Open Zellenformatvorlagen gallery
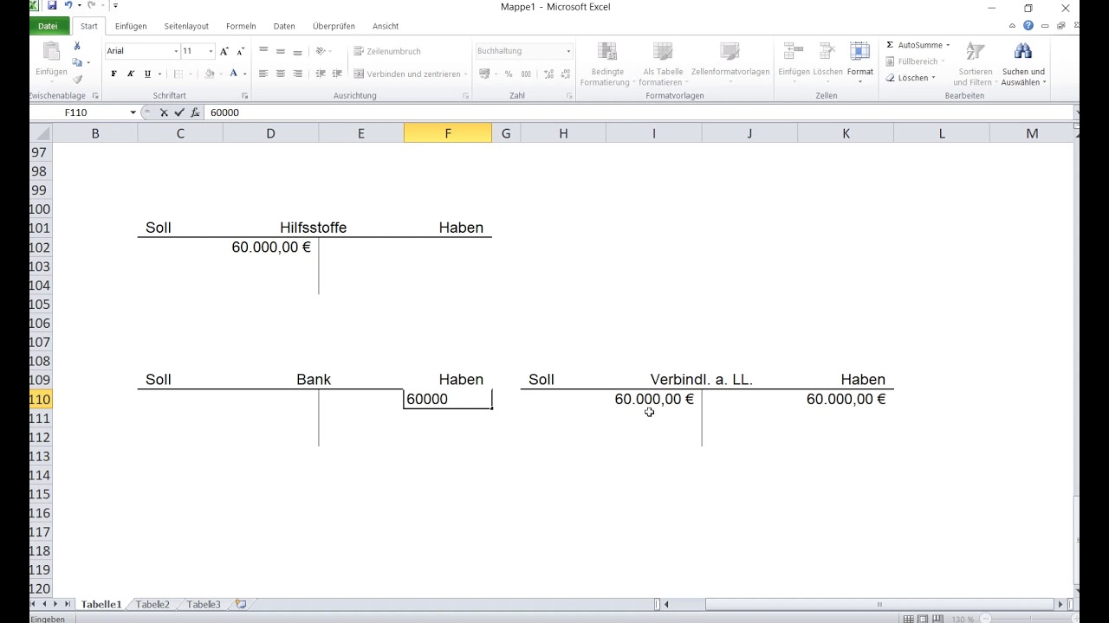This screenshot has height=623, width=1109. click(730, 64)
